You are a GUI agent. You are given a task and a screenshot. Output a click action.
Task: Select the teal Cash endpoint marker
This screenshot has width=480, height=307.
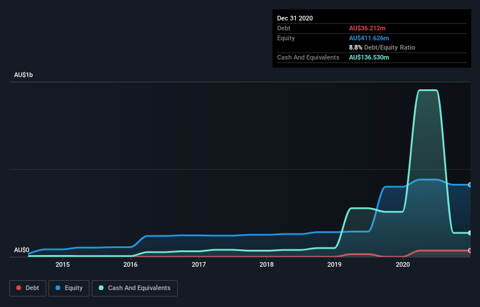pos(469,233)
